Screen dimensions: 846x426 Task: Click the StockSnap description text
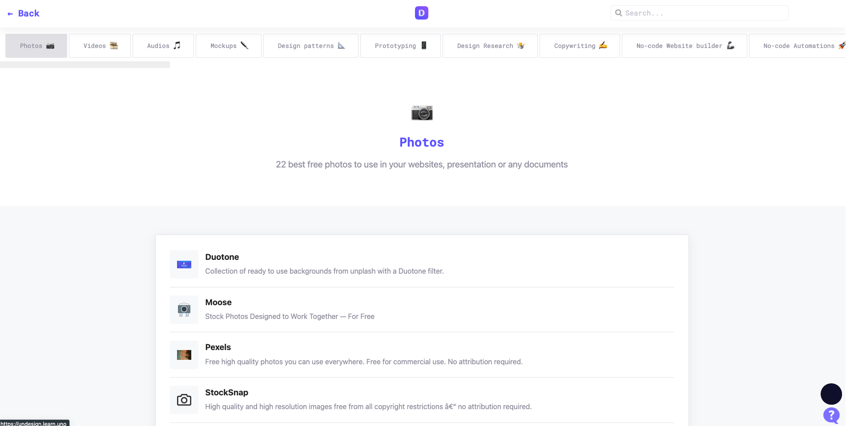(368, 406)
